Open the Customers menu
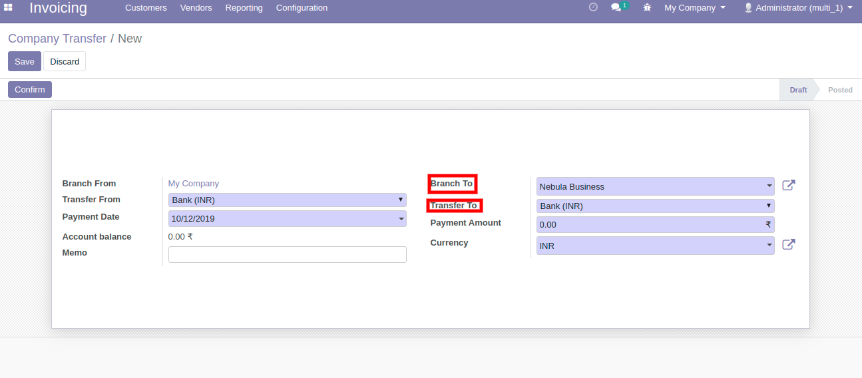Screen dimensions: 862x378 pyautogui.click(x=146, y=8)
